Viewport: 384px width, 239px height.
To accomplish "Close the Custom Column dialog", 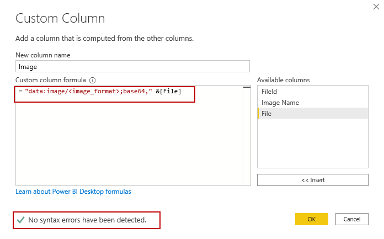I will point(376,7).
